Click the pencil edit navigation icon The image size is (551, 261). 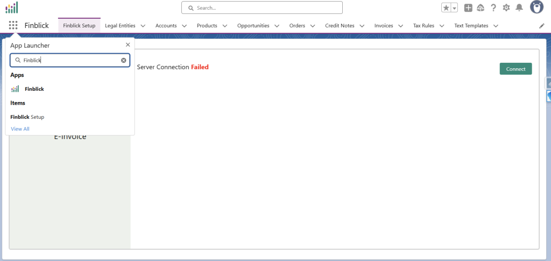541,26
